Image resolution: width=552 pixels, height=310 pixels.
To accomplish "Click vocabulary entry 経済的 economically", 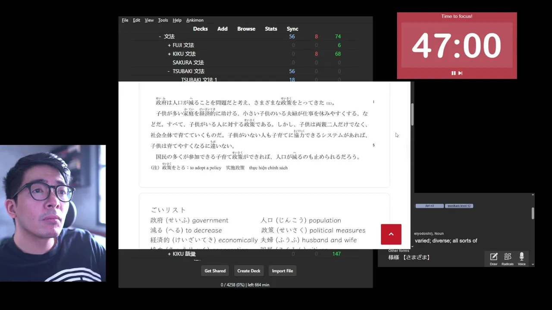I will pyautogui.click(x=204, y=240).
